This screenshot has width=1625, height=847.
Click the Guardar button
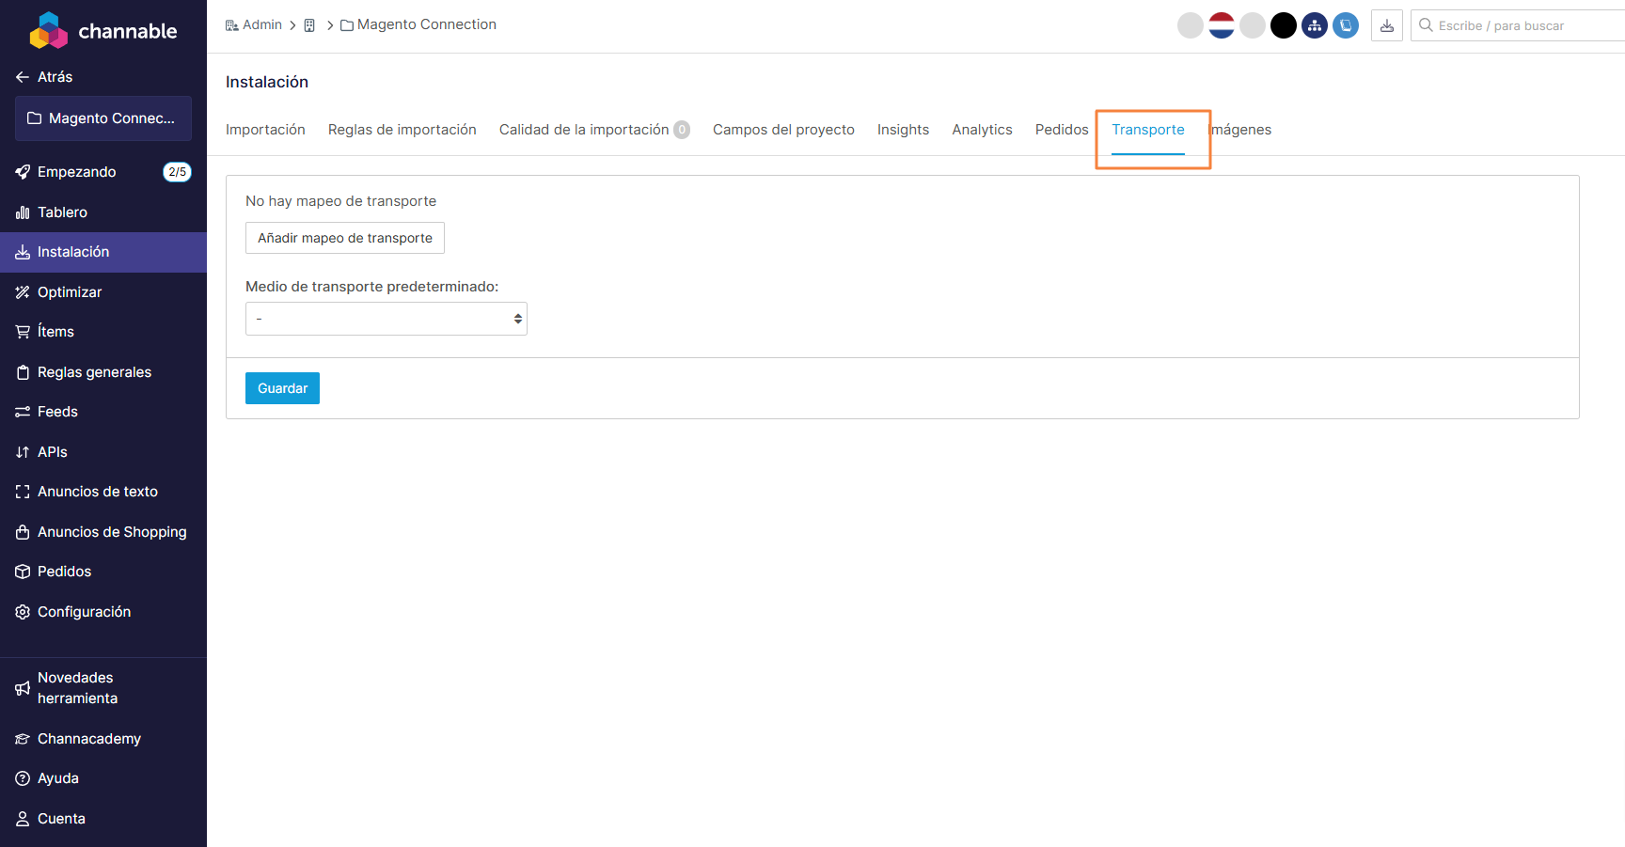[282, 388]
